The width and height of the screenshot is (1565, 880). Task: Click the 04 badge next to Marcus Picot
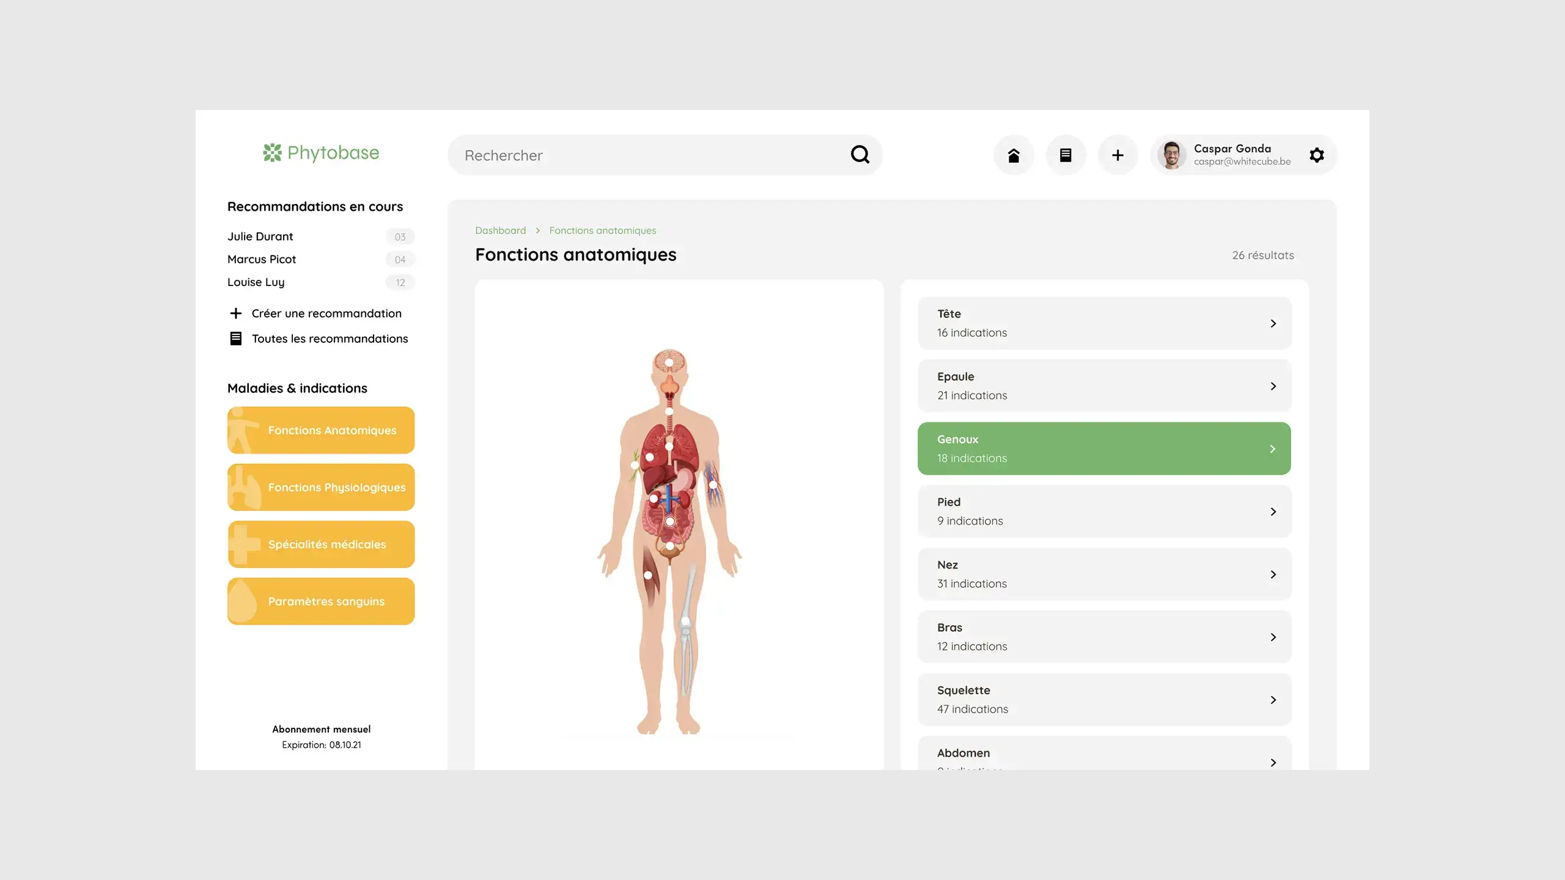click(x=400, y=260)
